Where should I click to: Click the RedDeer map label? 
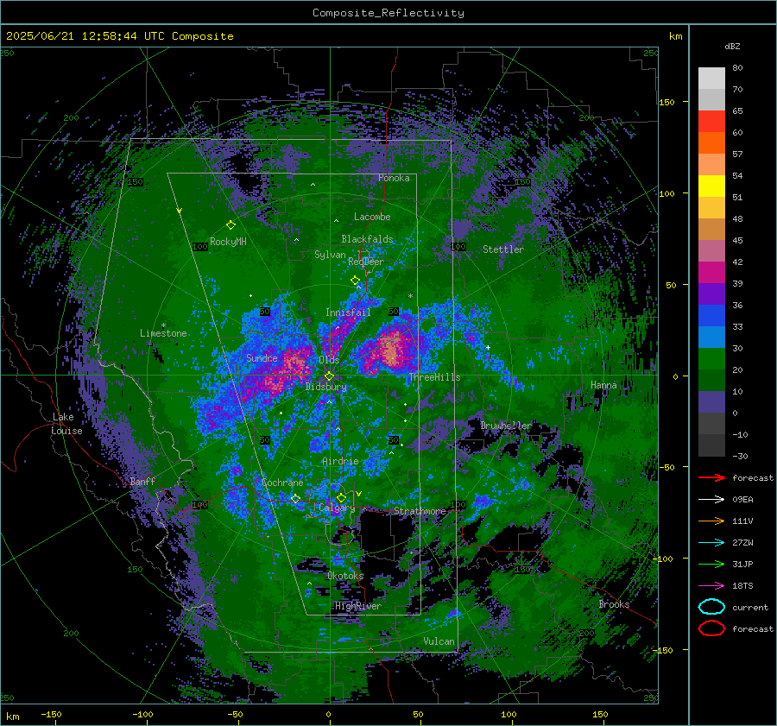pyautogui.click(x=366, y=262)
